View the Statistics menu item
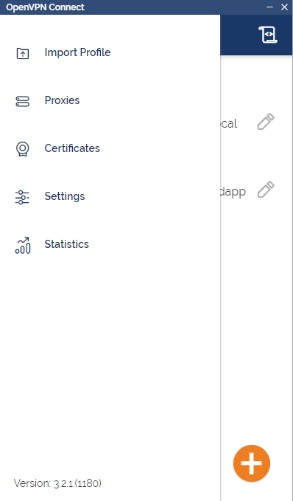293x501 pixels. 67,244
